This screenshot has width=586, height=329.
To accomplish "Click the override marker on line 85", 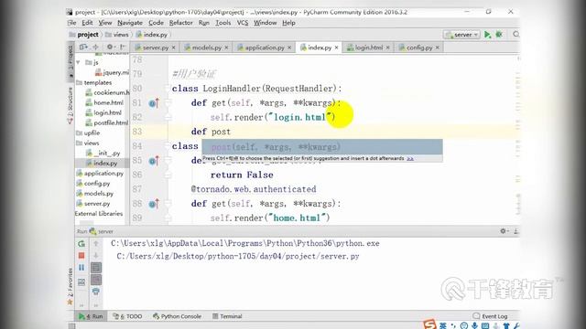I will [x=154, y=161].
